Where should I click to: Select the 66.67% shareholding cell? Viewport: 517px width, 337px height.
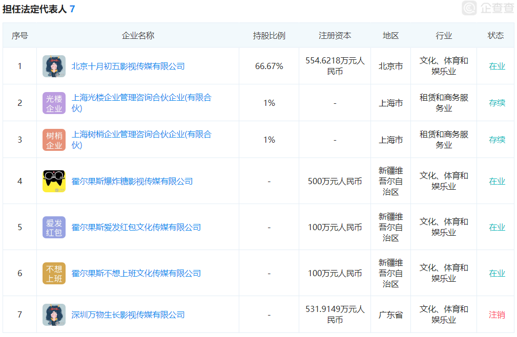[x=269, y=66]
